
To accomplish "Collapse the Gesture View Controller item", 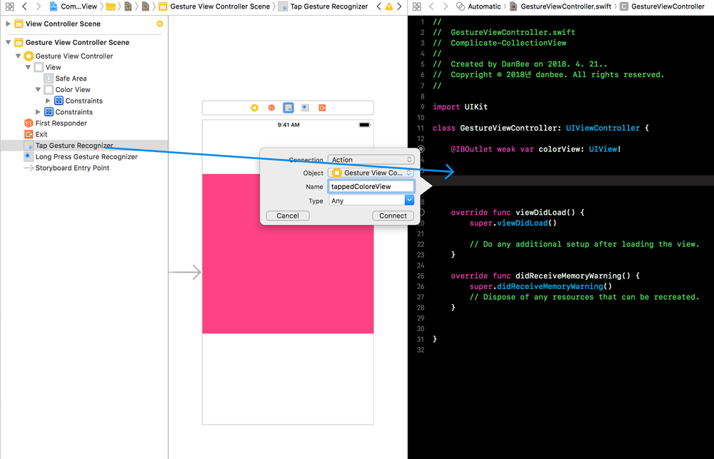I will (18, 56).
